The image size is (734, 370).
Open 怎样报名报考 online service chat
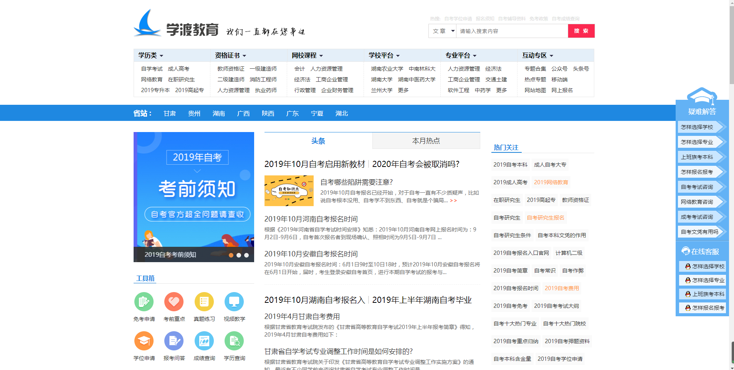coord(703,308)
